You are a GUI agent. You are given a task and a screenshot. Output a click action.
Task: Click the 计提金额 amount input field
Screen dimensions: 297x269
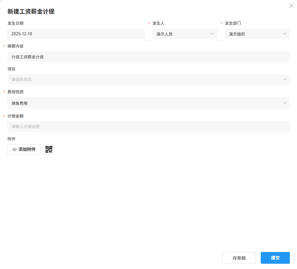149,126
